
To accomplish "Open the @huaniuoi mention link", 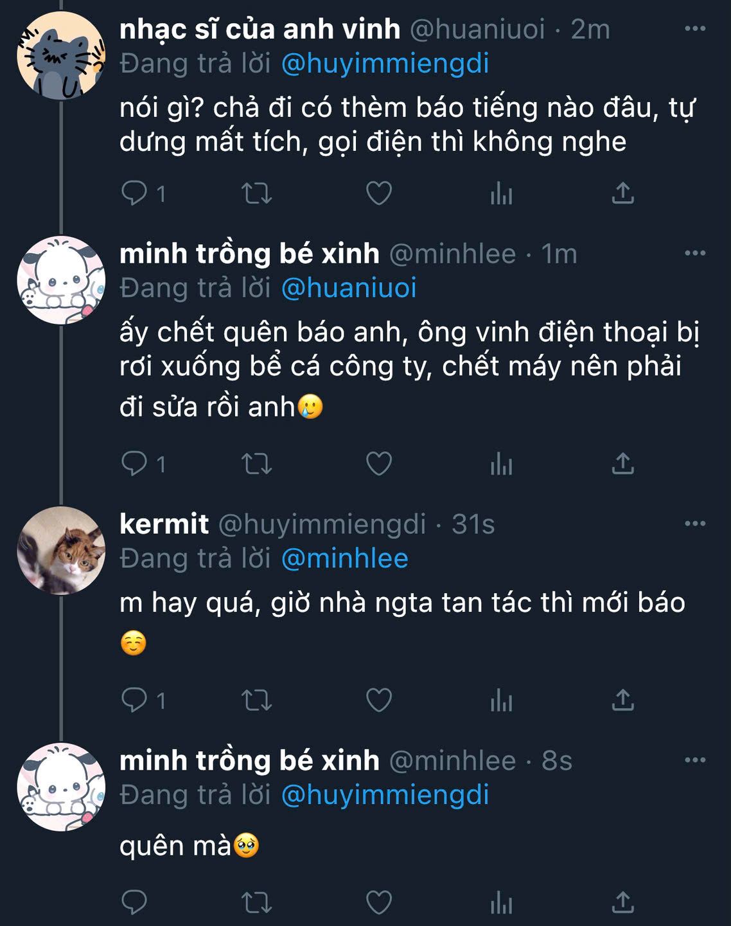I will pos(349,288).
